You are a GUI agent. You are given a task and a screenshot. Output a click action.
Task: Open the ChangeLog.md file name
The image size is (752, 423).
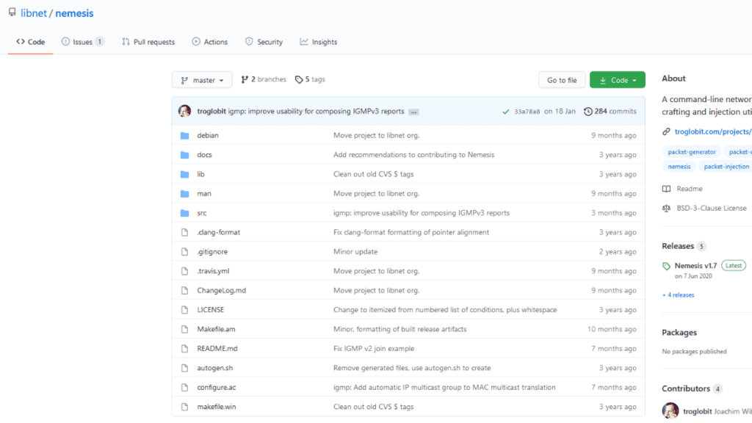[x=222, y=291]
